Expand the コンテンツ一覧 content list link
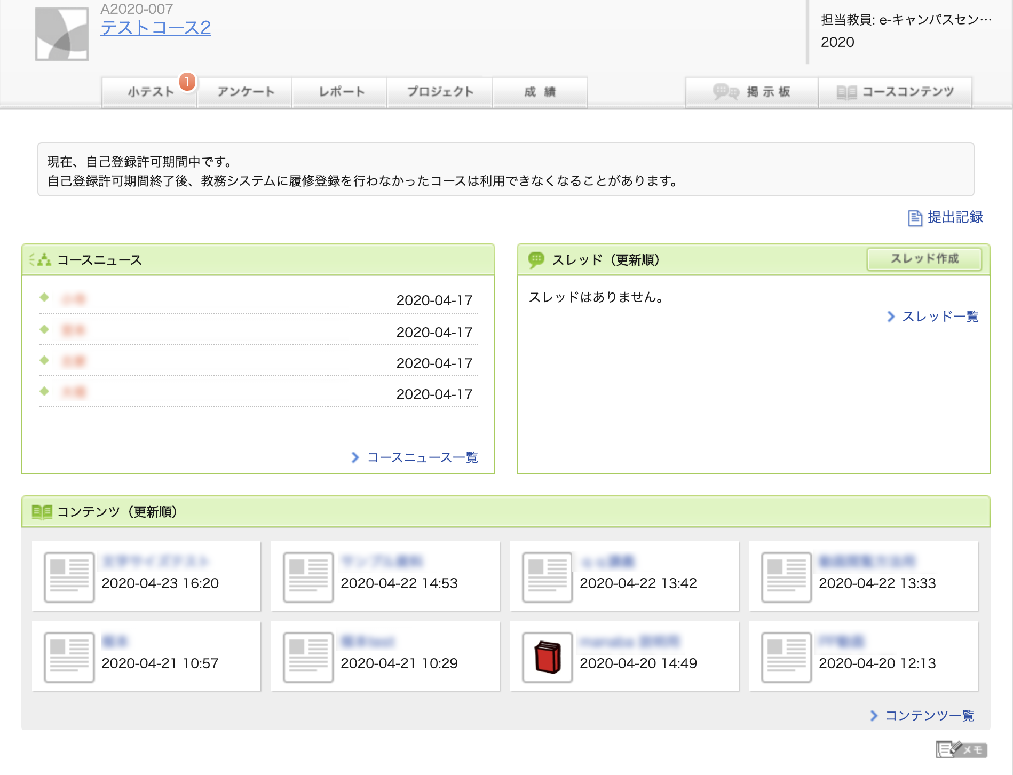 pyautogui.click(x=929, y=716)
